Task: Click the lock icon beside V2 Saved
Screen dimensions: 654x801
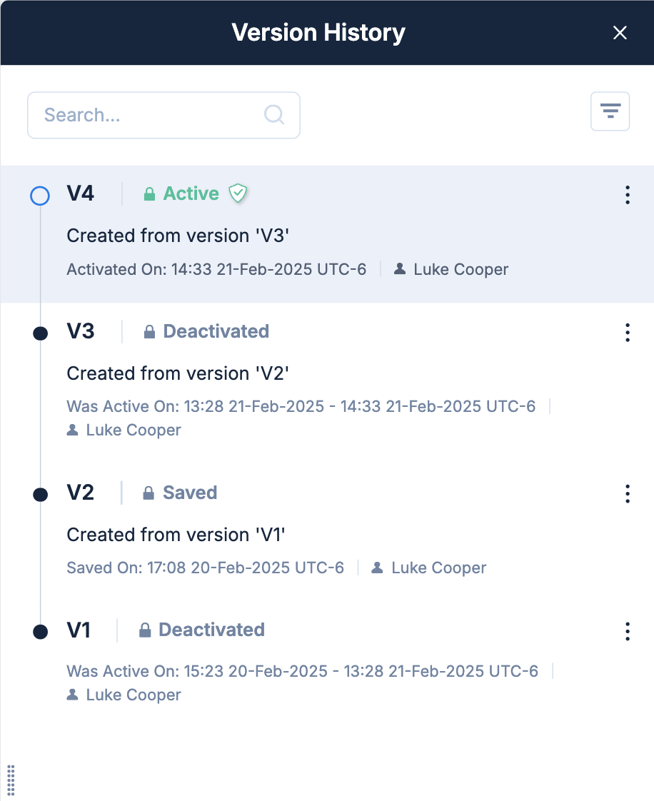Action: click(x=149, y=493)
